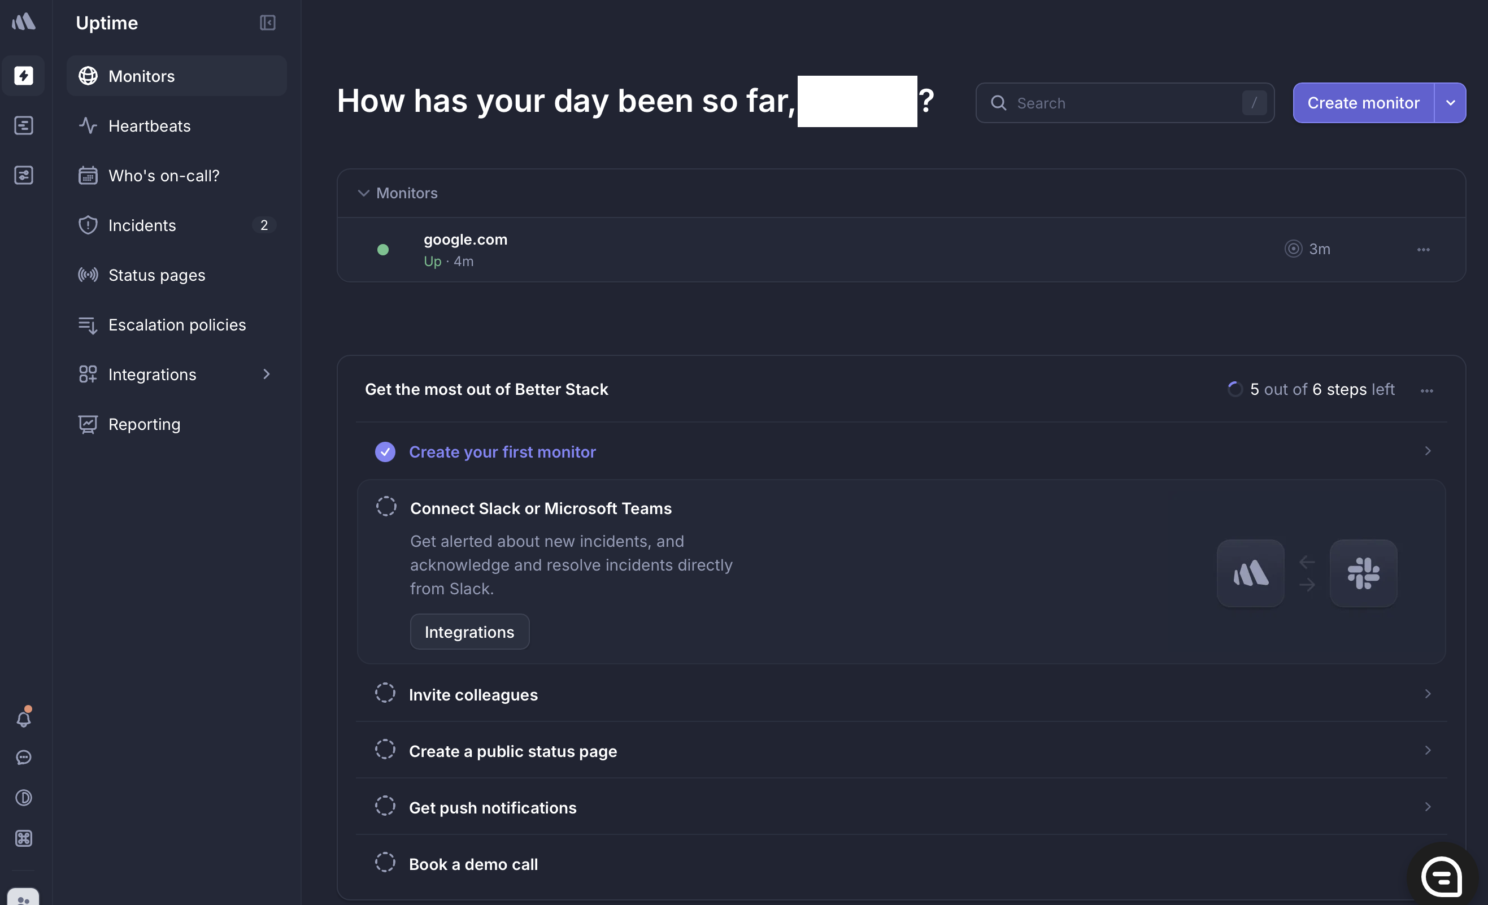The image size is (1488, 905).
Task: Open the Create monitor dropdown arrow
Action: pos(1451,103)
